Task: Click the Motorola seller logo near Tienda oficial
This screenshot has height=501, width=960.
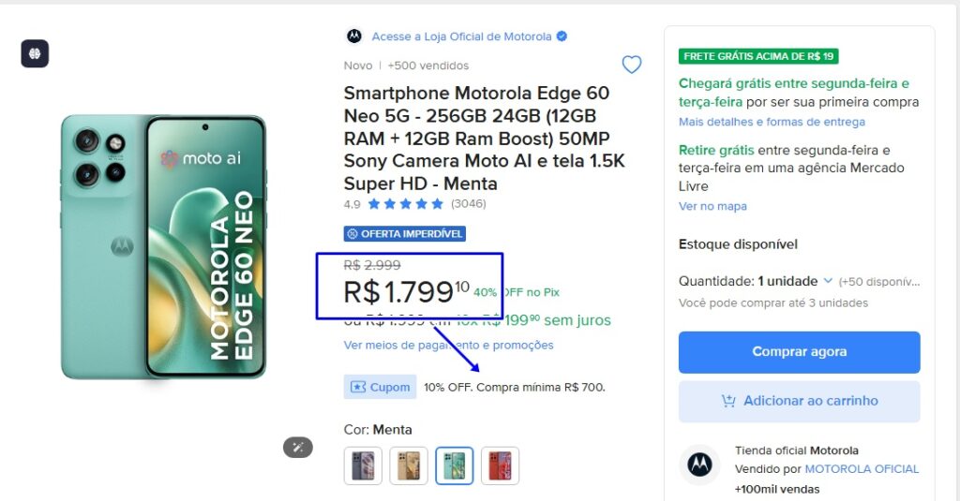Action: pyautogui.click(x=698, y=464)
